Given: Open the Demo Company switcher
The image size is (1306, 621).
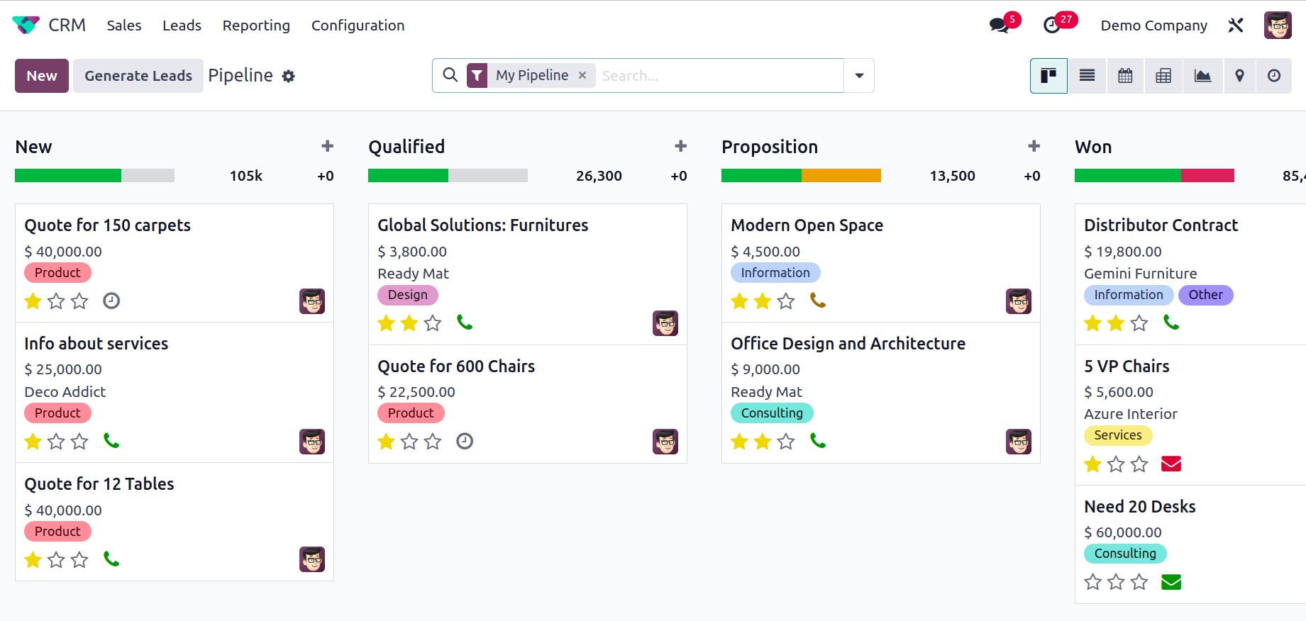Looking at the screenshot, I should pos(1153,26).
